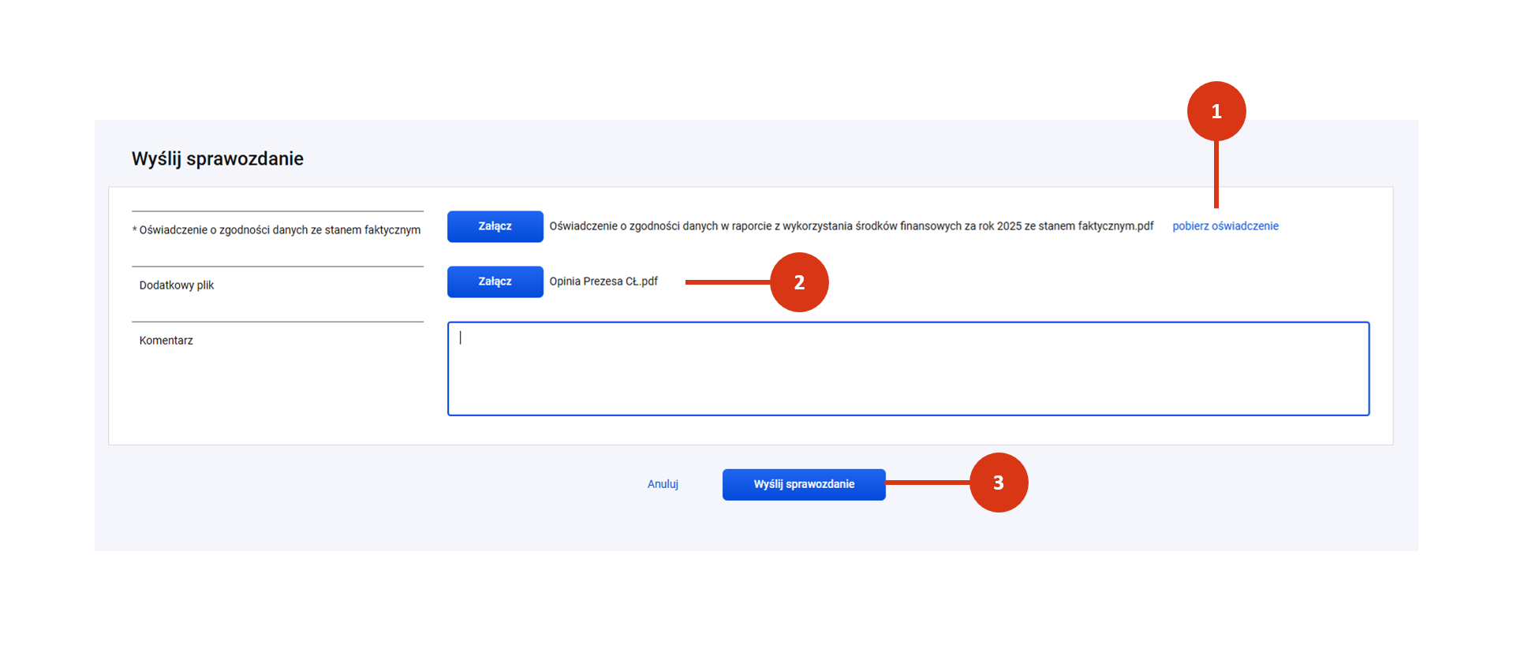Click the red connector line left of marker 2

click(x=727, y=282)
